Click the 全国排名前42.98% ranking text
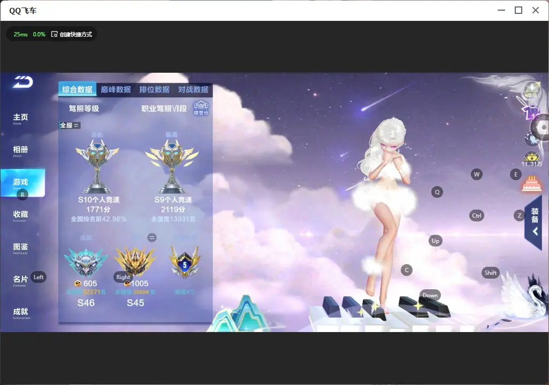The image size is (549, 385). [98, 219]
